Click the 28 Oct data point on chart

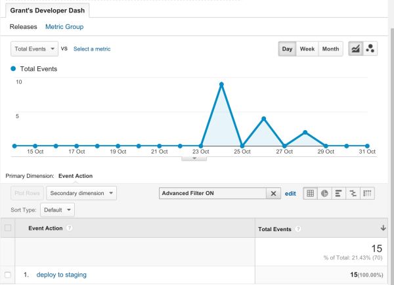click(305, 133)
